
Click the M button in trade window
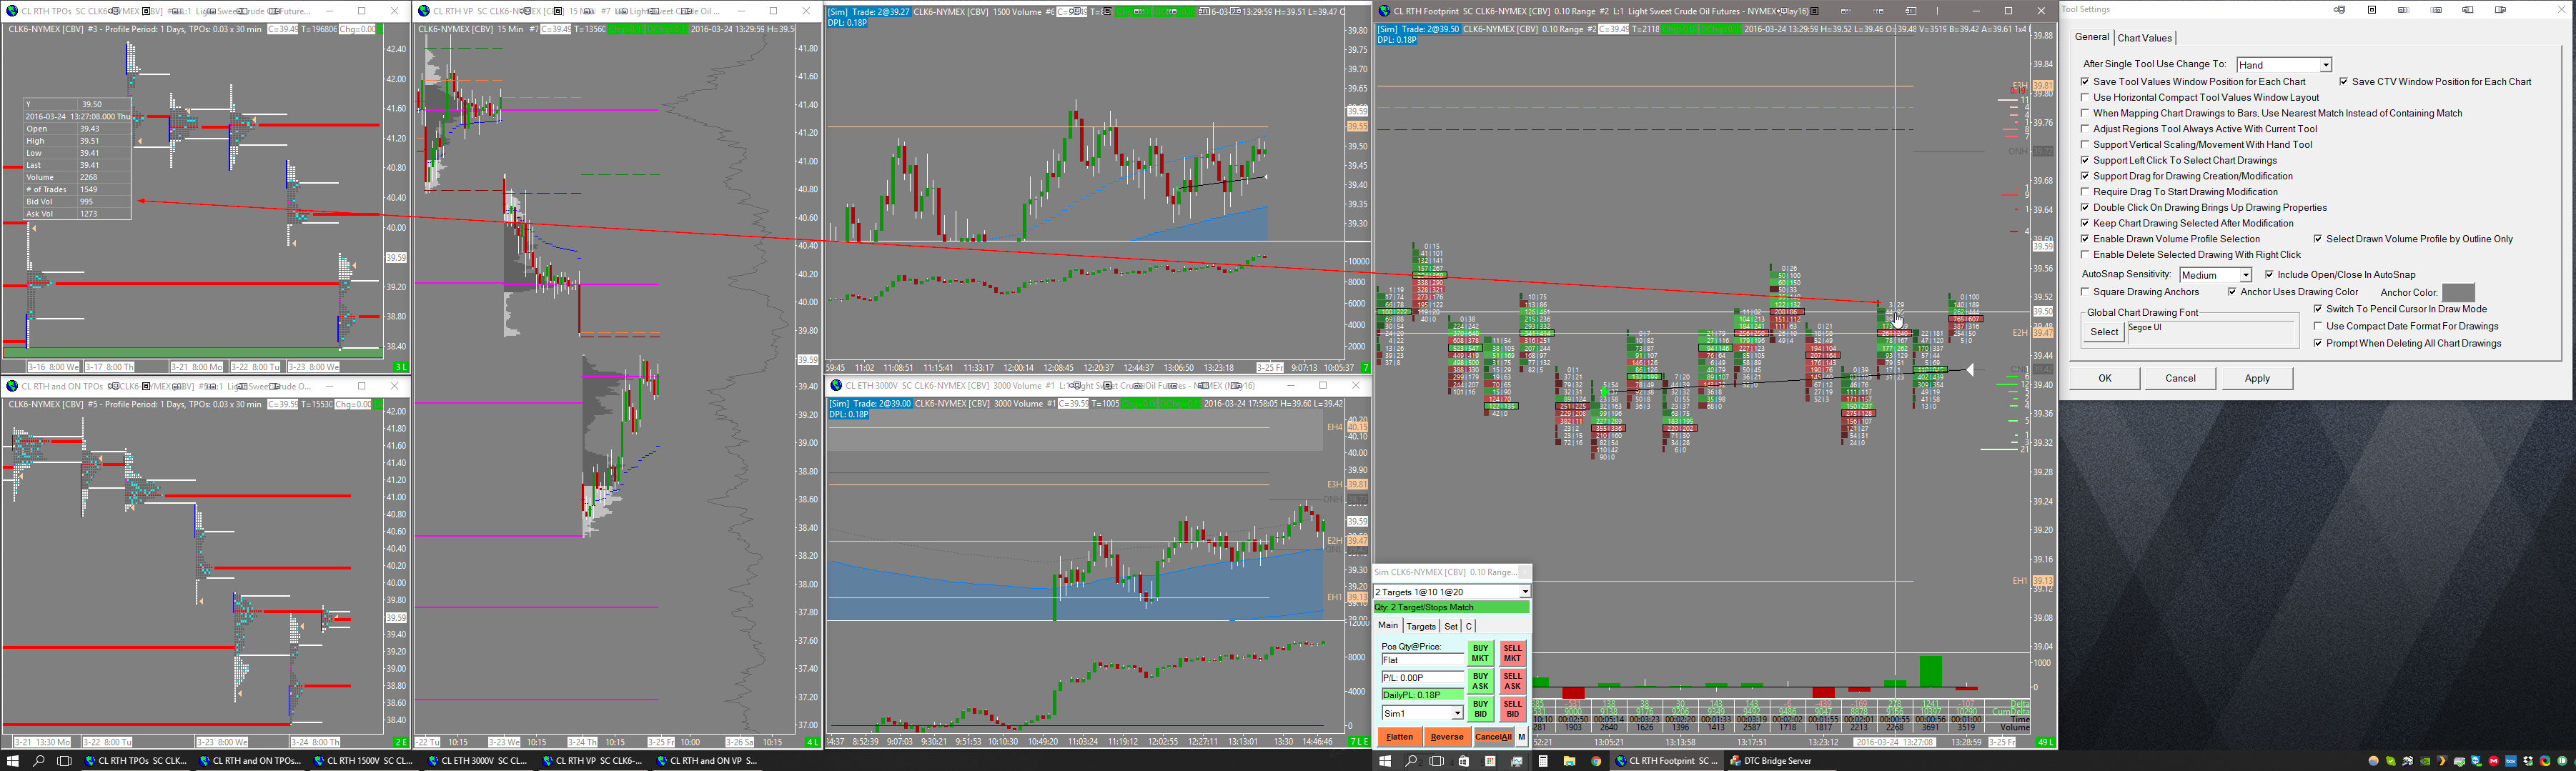[1522, 737]
